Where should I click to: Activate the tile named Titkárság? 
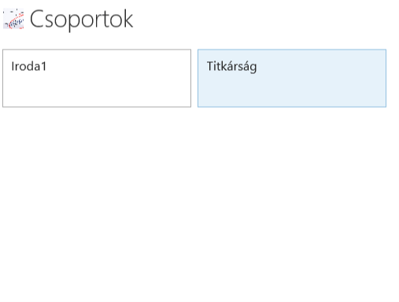click(x=292, y=78)
